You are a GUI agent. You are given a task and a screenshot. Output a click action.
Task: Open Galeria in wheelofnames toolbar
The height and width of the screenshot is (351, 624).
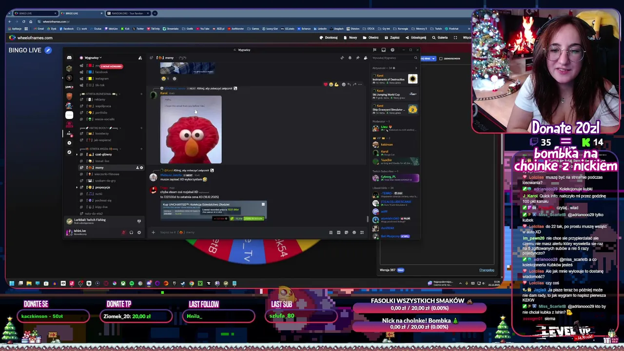coord(440,38)
